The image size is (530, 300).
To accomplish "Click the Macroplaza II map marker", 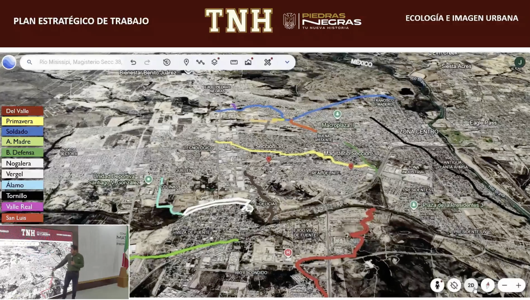I will pyautogui.click(x=337, y=114).
